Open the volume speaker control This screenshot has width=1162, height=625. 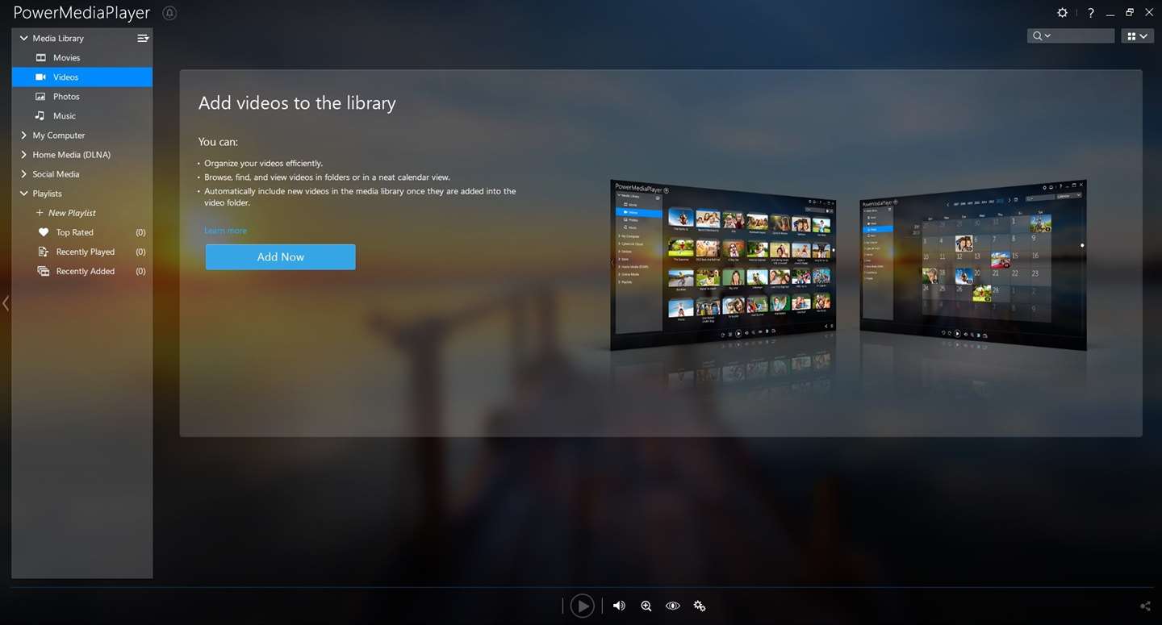coord(619,606)
